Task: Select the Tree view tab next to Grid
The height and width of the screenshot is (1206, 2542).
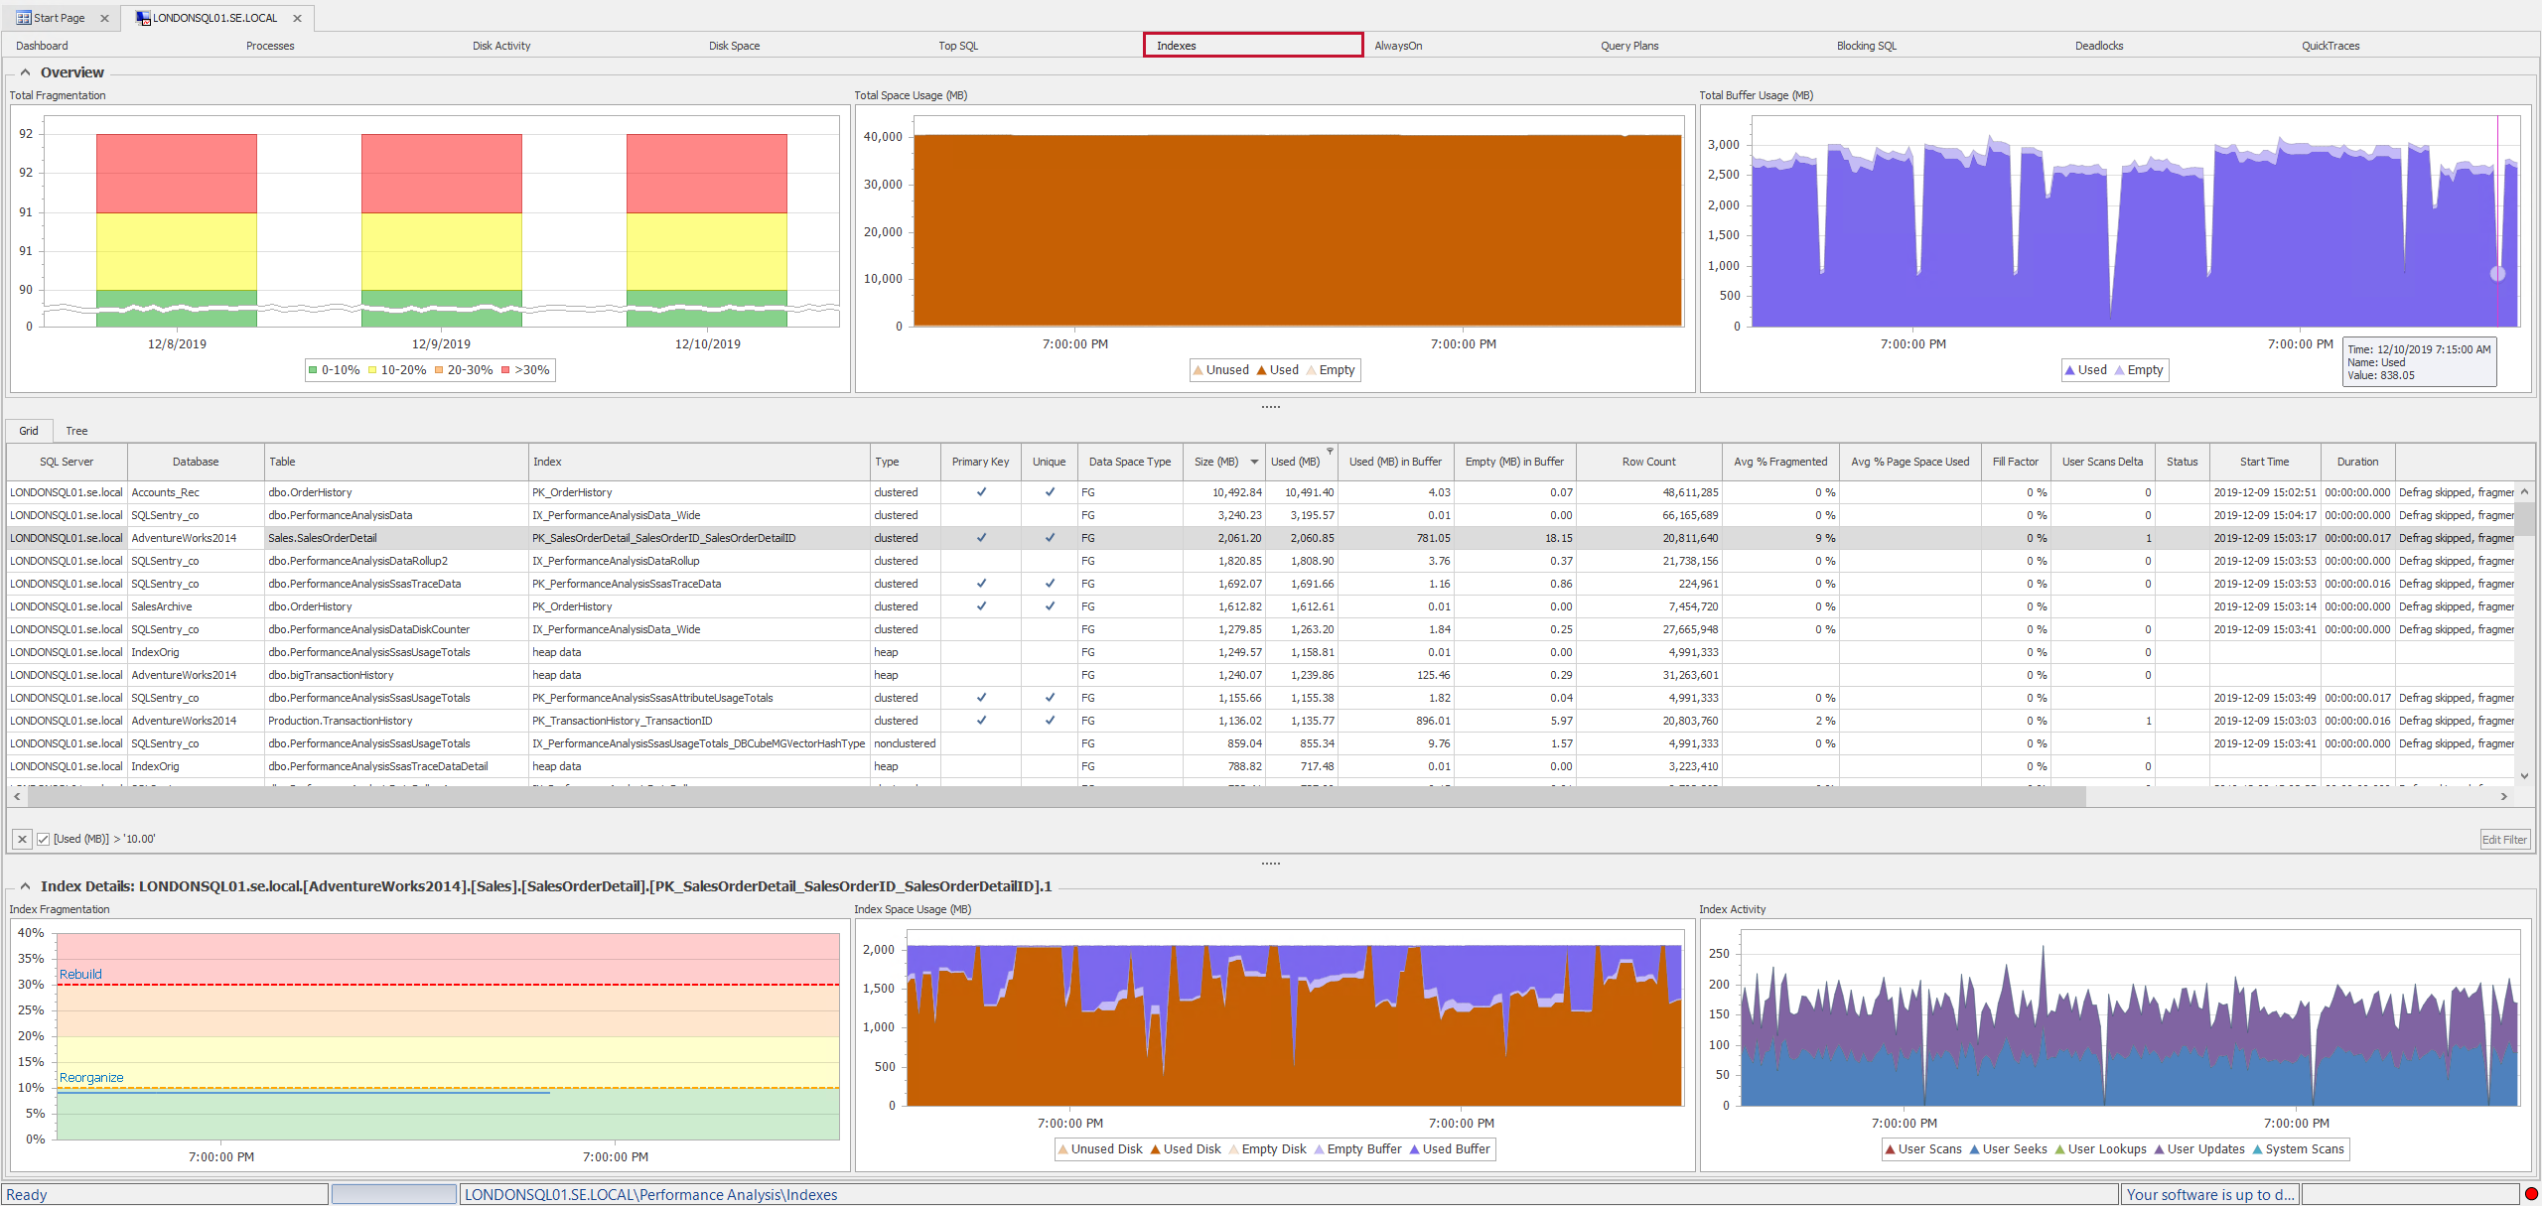Action: click(x=75, y=430)
